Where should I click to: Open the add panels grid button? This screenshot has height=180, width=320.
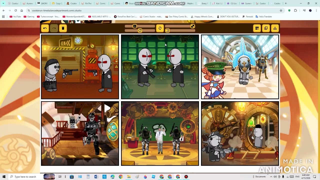click(x=257, y=28)
